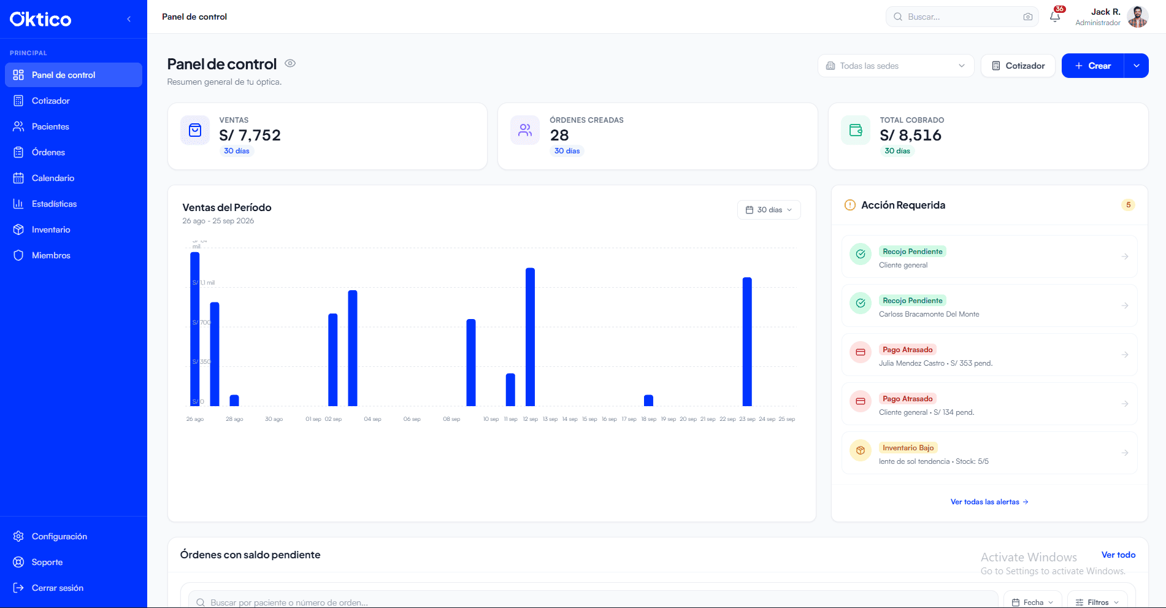Open Soporte help page

[74, 562]
